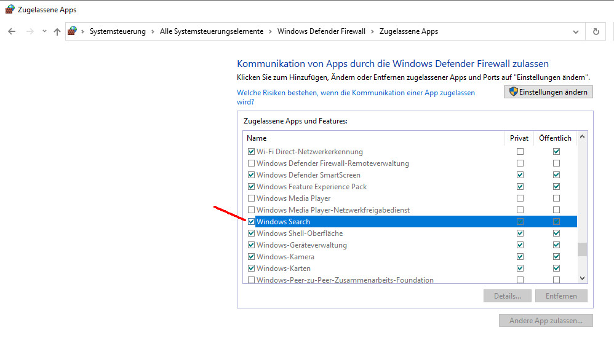Go to Alle Systemsteuerungselemente breadcrumb
This screenshot has height=341, width=614.
212,31
